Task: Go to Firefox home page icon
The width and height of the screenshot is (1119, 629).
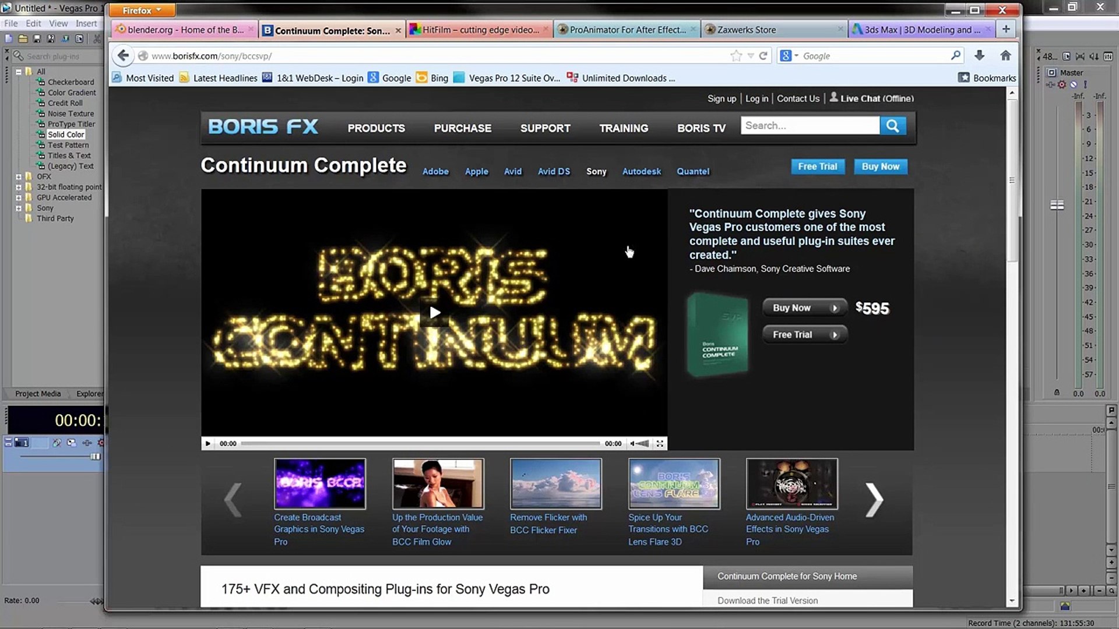Action: pyautogui.click(x=1005, y=55)
